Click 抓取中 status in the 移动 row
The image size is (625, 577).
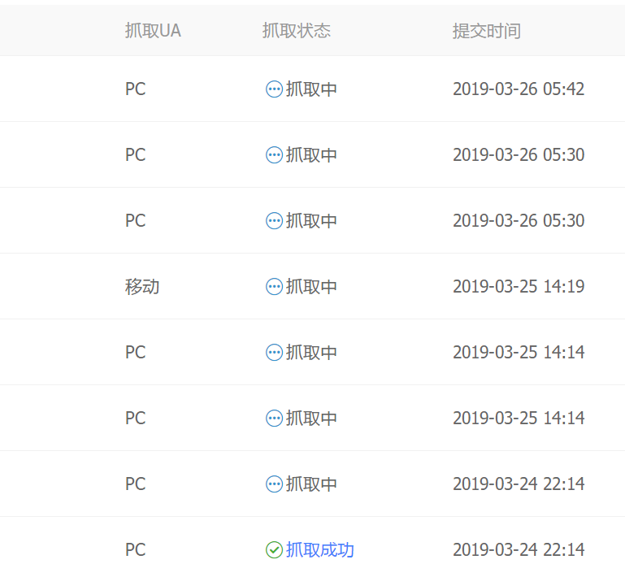pyautogui.click(x=311, y=287)
